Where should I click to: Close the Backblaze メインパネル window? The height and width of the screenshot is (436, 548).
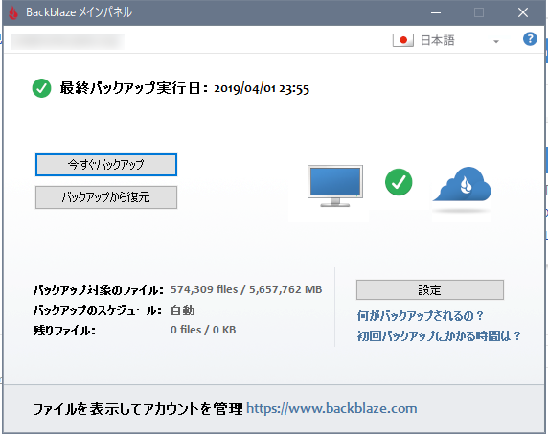pyautogui.click(x=523, y=13)
